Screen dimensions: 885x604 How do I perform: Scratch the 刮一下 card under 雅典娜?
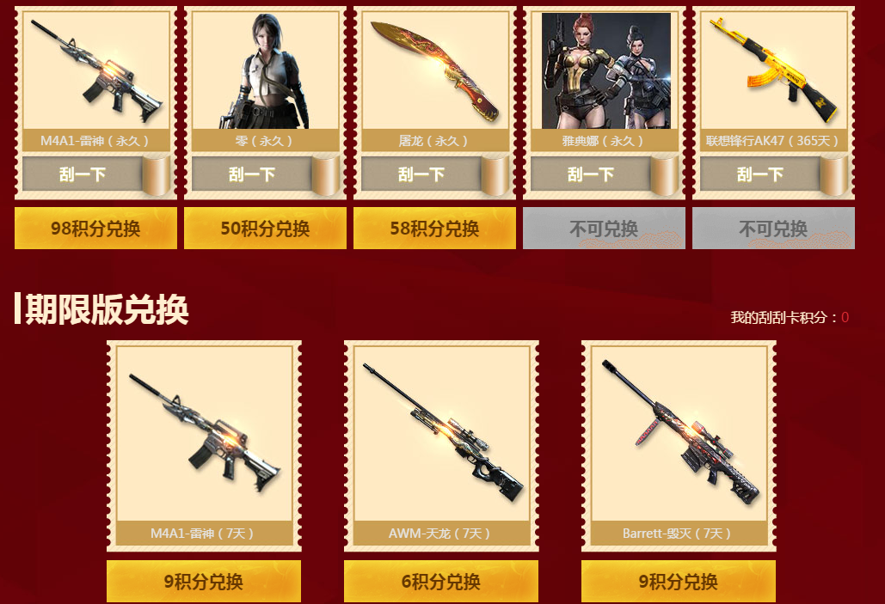pyautogui.click(x=604, y=174)
